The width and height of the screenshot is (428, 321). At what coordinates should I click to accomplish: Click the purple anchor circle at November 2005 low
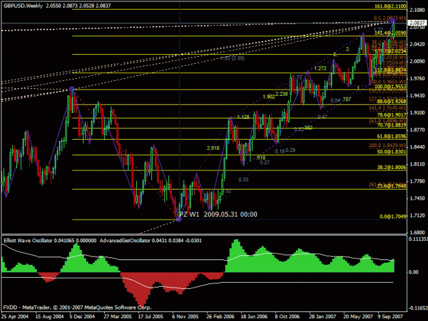pyautogui.click(x=179, y=218)
